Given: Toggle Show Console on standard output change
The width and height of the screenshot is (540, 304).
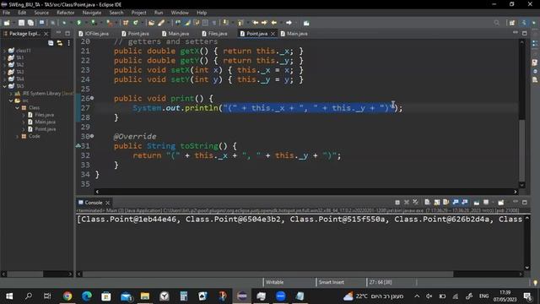Looking at the screenshot, I should [x=456, y=203].
